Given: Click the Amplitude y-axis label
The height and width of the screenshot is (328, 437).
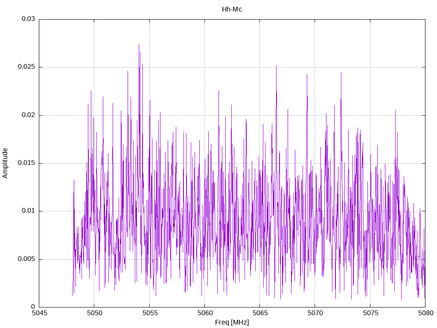Looking at the screenshot, I should click(x=5, y=163).
